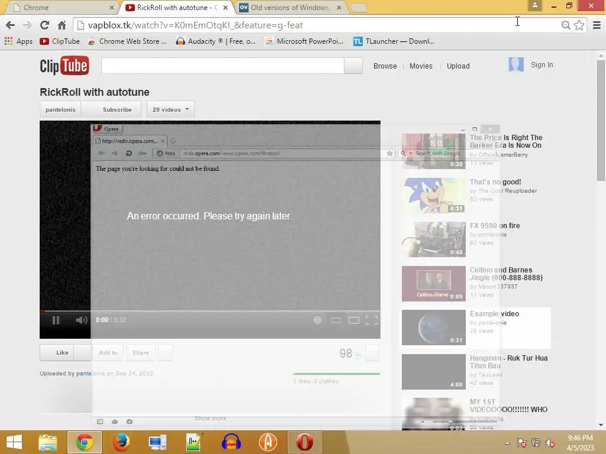Click Share button
606x454 pixels.
coord(140,352)
